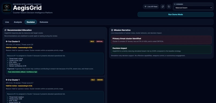Switch to the Live tab

7,22
